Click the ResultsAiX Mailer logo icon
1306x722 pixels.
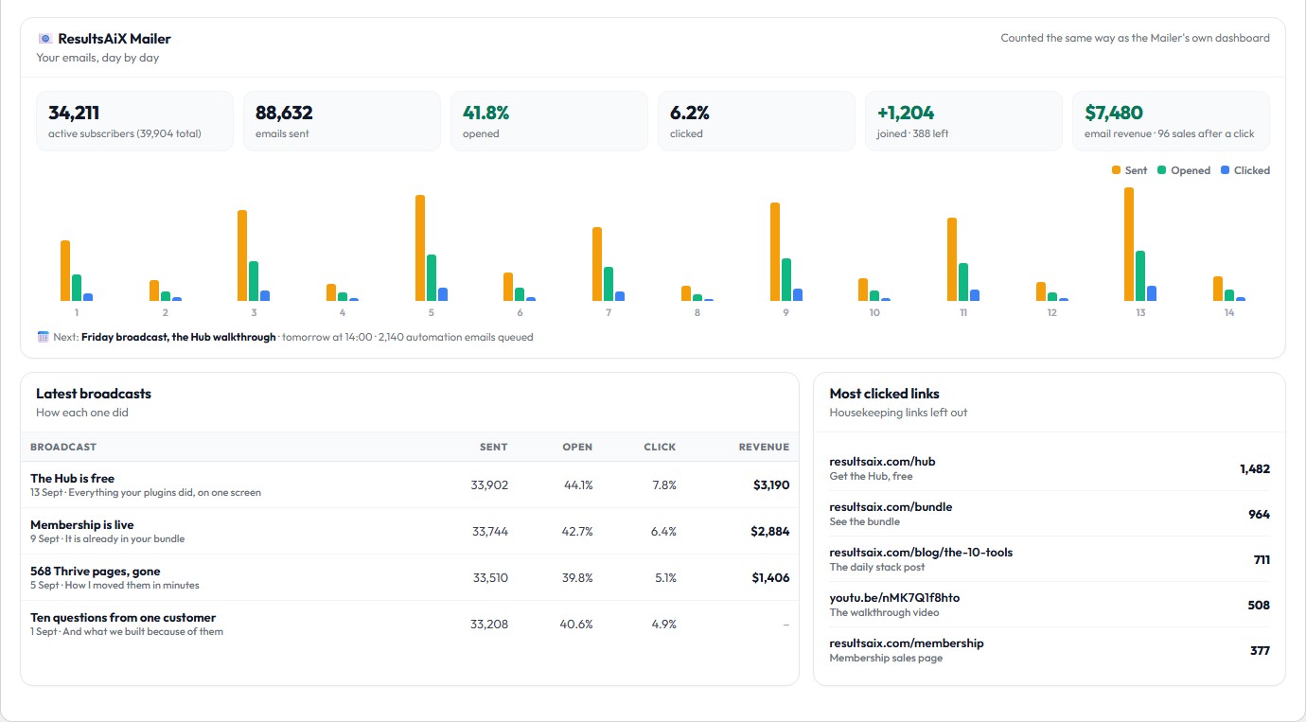(44, 39)
